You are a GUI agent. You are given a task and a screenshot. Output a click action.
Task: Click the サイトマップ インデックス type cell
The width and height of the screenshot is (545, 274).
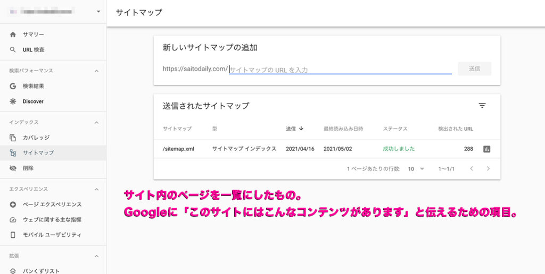tap(244, 149)
